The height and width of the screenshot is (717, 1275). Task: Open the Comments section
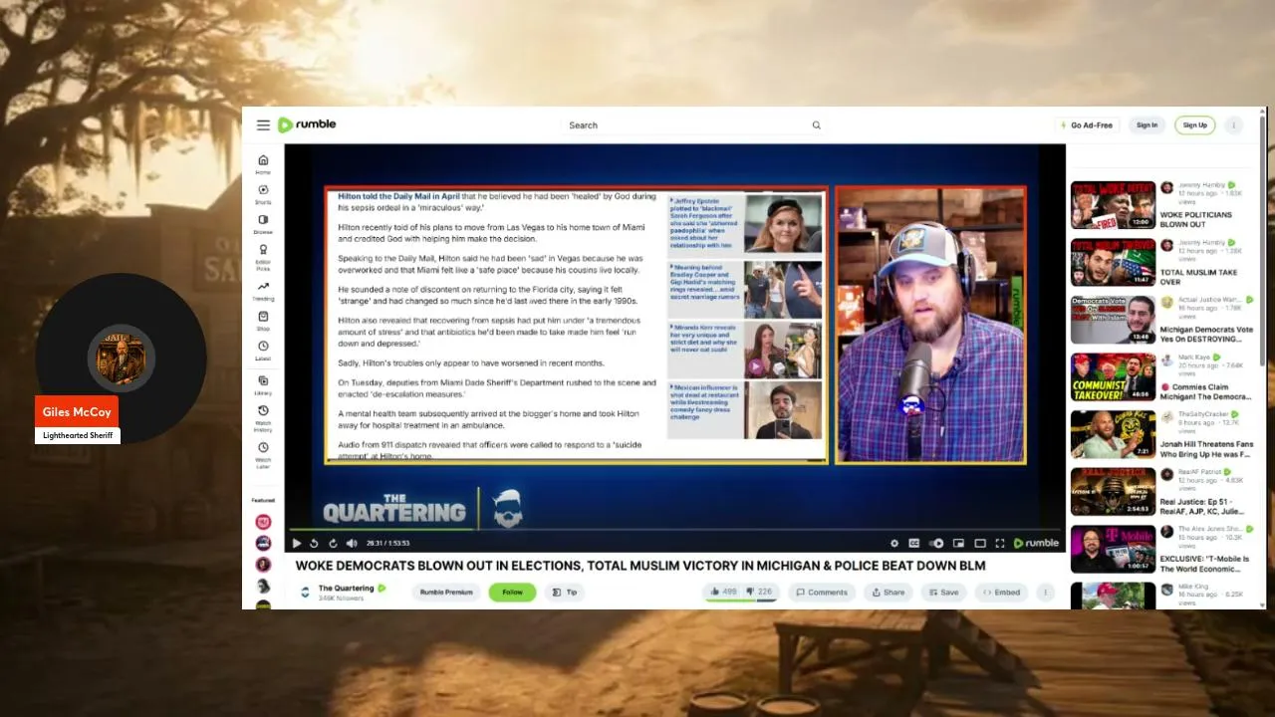822,592
